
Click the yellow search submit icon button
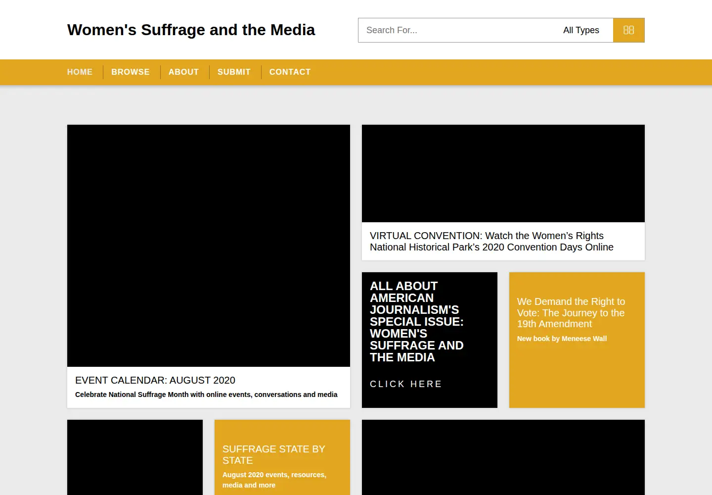[x=628, y=30]
